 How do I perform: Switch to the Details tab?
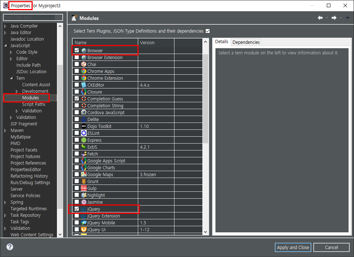pos(222,42)
